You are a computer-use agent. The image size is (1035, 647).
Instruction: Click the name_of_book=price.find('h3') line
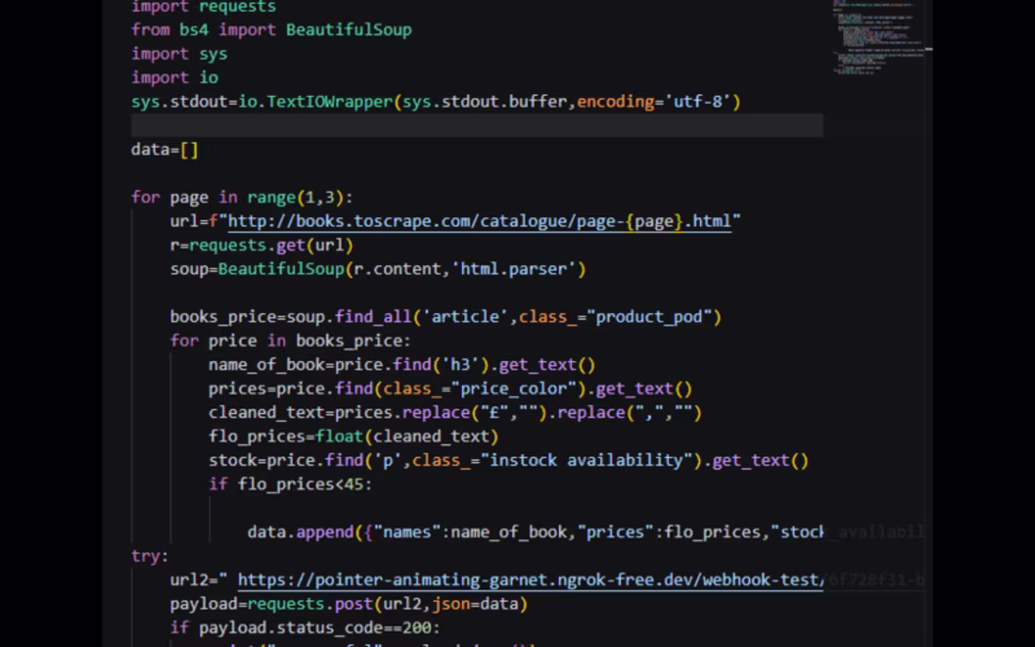click(x=402, y=365)
